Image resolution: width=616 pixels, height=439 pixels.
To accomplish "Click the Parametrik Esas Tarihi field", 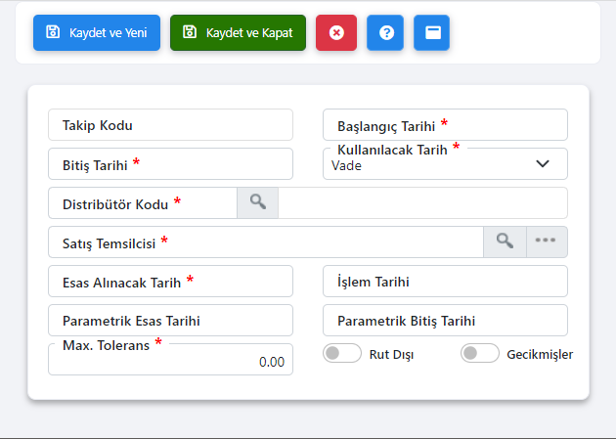I will tap(170, 321).
